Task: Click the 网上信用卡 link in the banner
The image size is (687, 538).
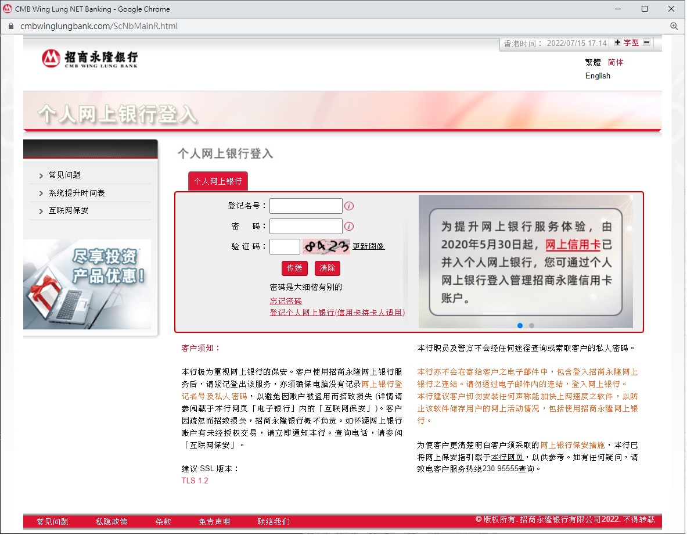Action: tap(573, 245)
